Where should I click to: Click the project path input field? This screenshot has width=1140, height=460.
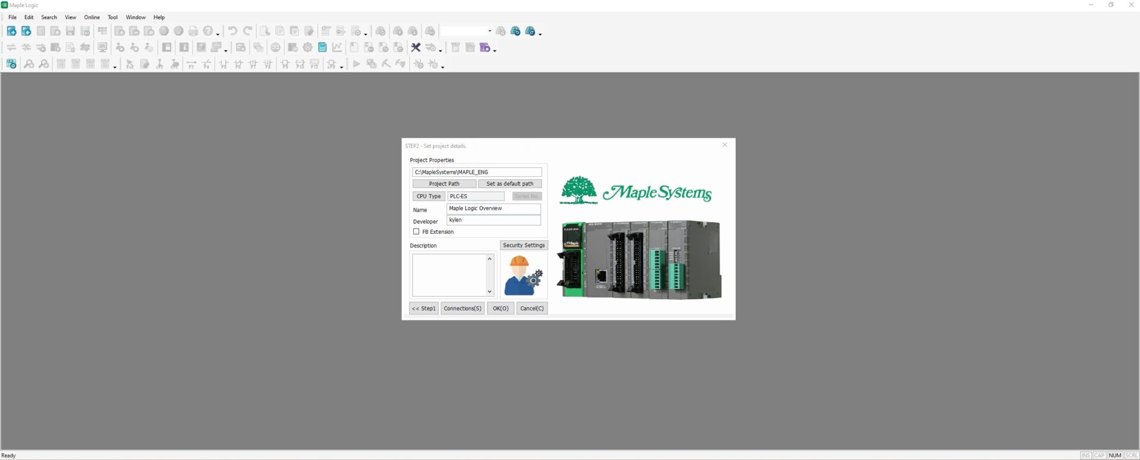(x=477, y=172)
